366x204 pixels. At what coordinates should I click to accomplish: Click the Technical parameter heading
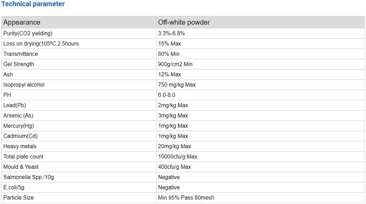33,4
